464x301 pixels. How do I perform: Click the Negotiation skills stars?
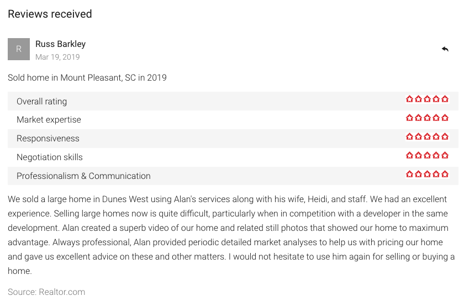click(427, 155)
